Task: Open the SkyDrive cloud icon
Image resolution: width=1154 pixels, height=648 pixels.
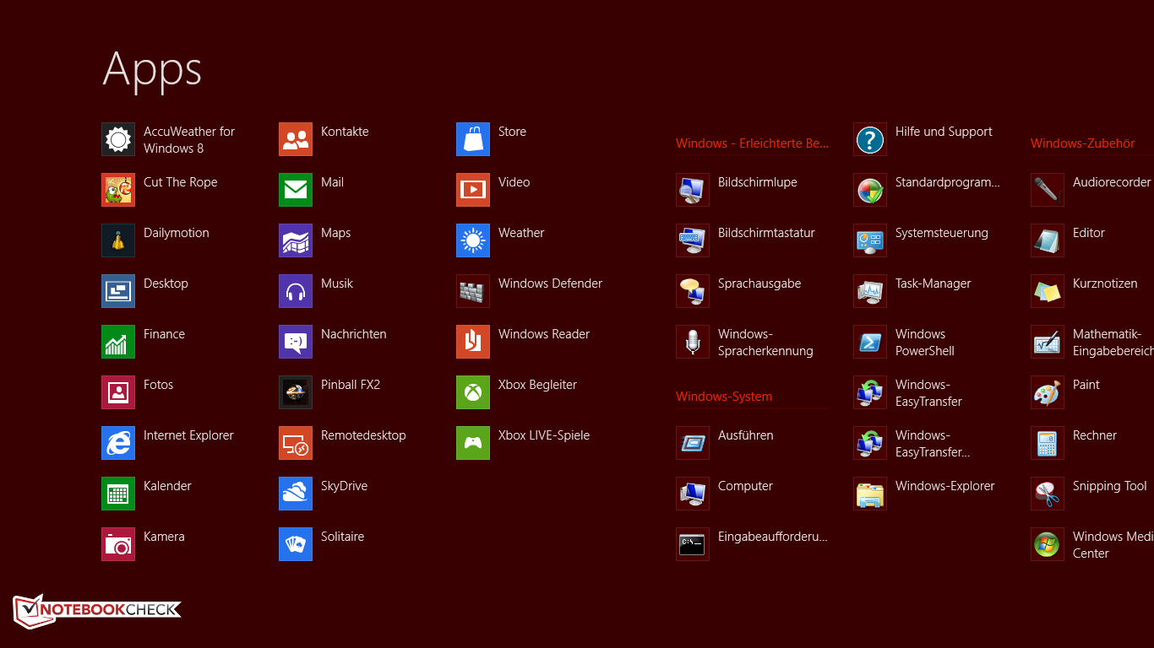Action: 296,494
